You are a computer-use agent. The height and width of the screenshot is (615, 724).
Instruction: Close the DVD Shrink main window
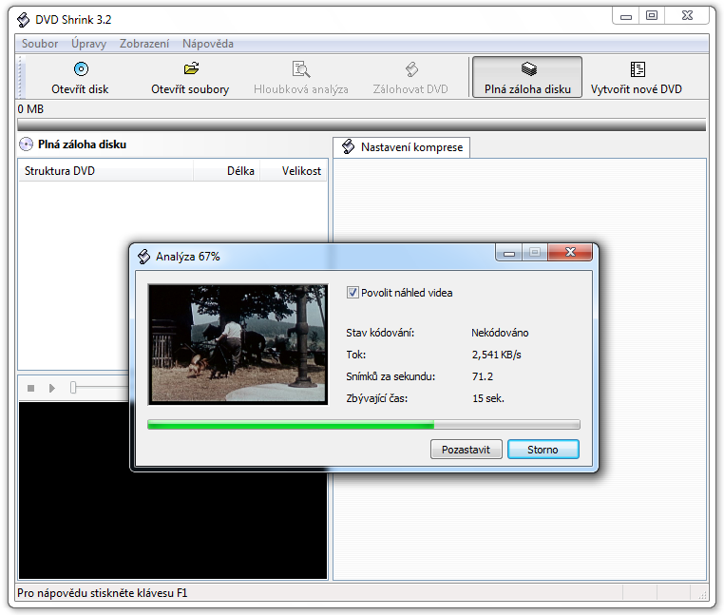[x=687, y=16]
